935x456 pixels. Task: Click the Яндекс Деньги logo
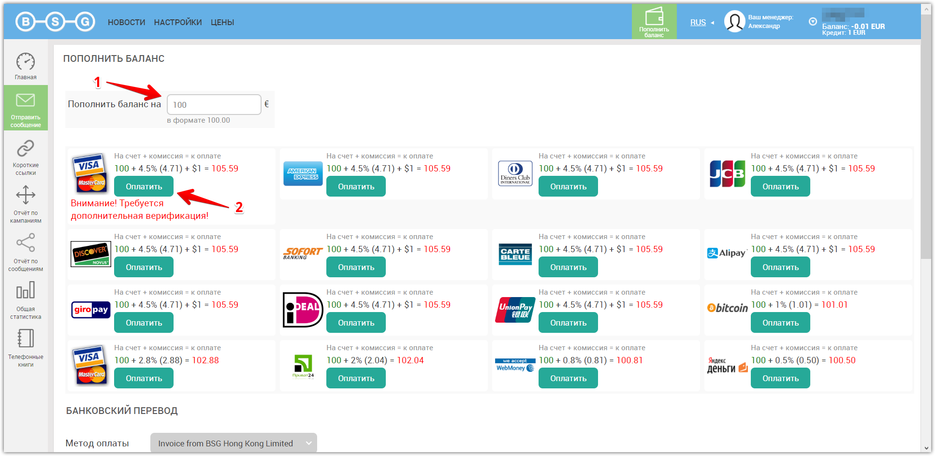click(727, 366)
